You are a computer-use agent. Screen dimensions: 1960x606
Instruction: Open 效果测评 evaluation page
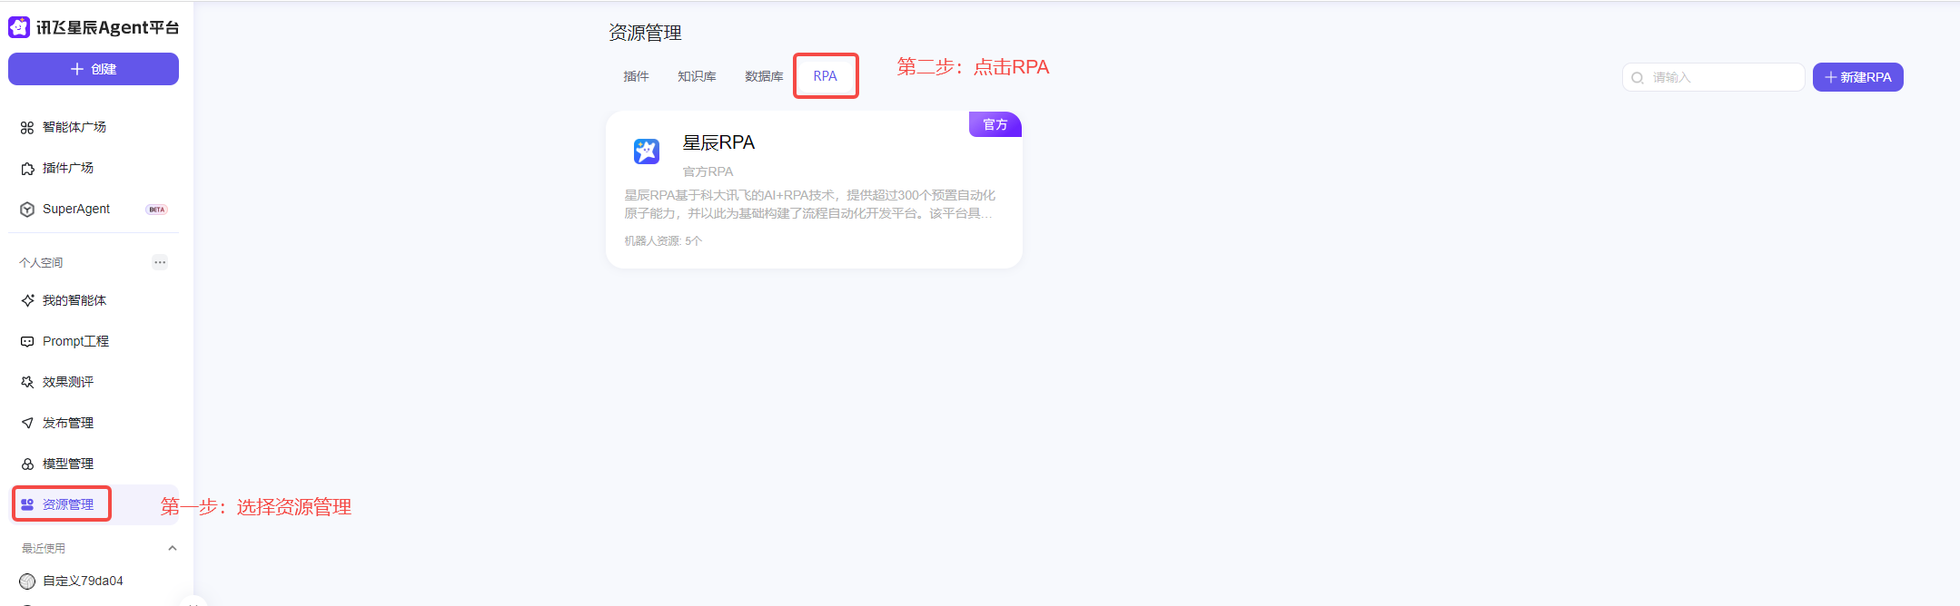(x=68, y=382)
